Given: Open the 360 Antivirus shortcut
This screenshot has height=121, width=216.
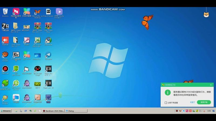Looking at the screenshot, I should coord(16,69).
